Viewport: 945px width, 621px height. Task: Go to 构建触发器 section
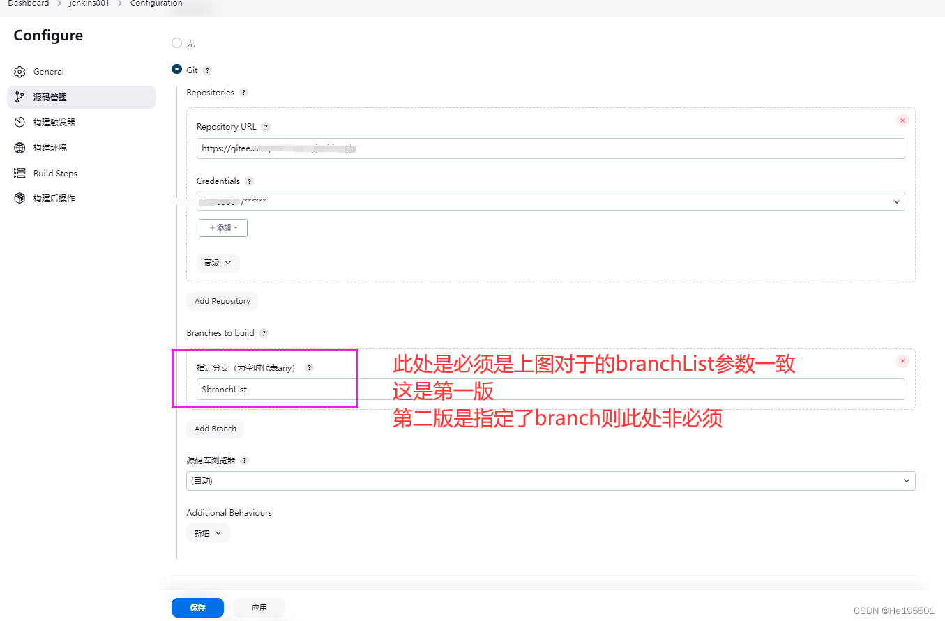tap(81, 123)
